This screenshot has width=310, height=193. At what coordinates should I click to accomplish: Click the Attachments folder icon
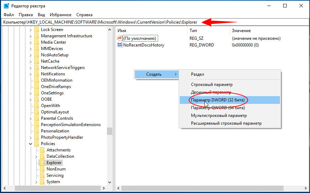pyautogui.click(x=42, y=150)
